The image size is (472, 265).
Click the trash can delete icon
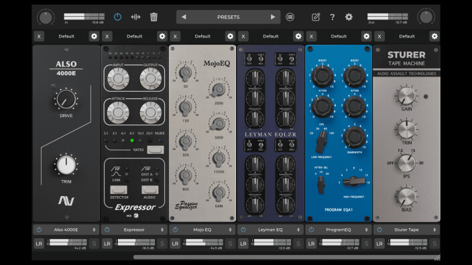(154, 17)
